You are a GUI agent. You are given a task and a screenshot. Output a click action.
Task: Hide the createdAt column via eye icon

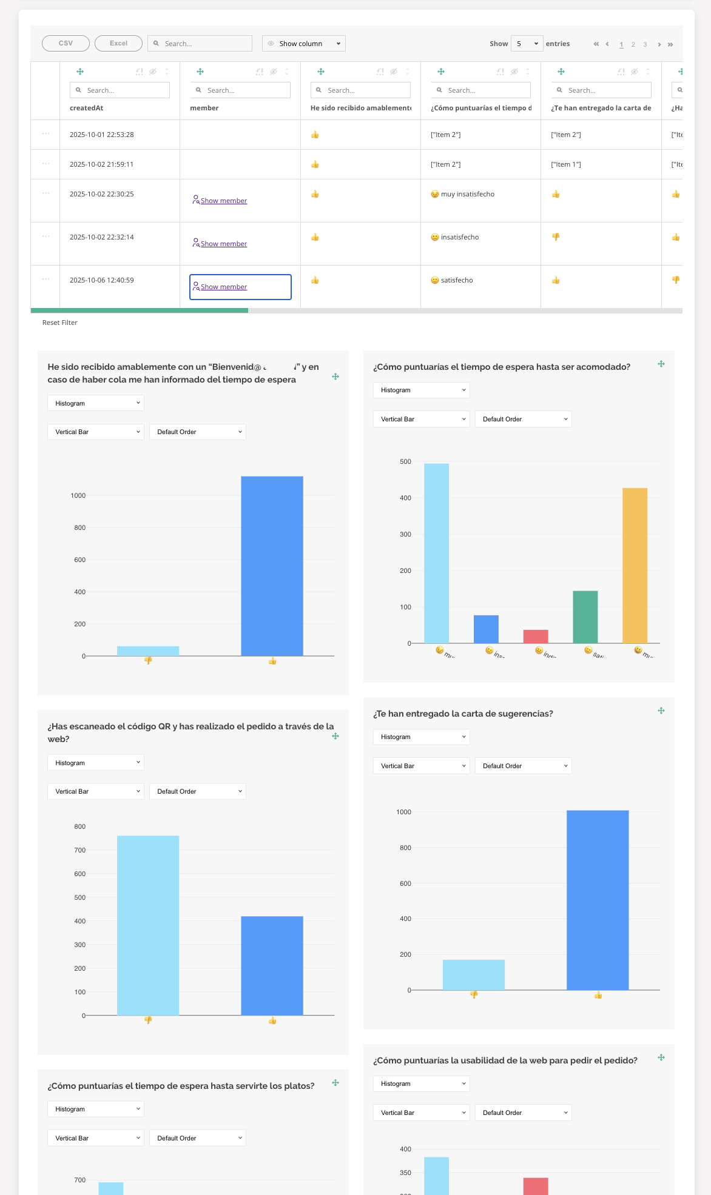point(153,72)
